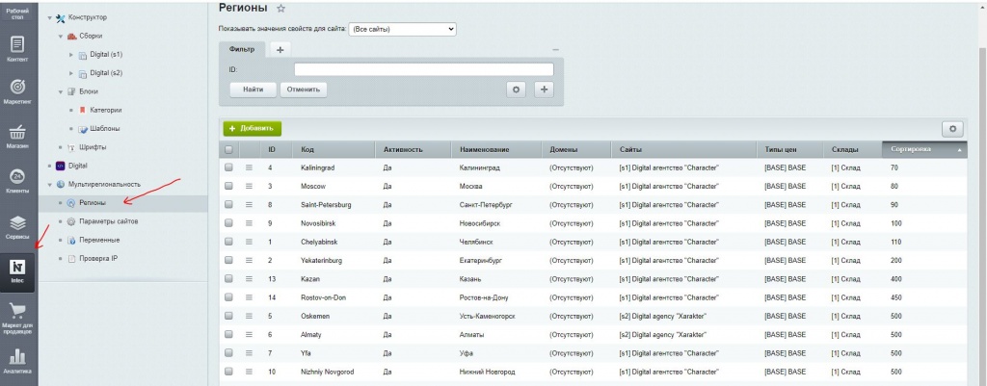
Task: Open list settings gear above table
Action: click(x=952, y=128)
